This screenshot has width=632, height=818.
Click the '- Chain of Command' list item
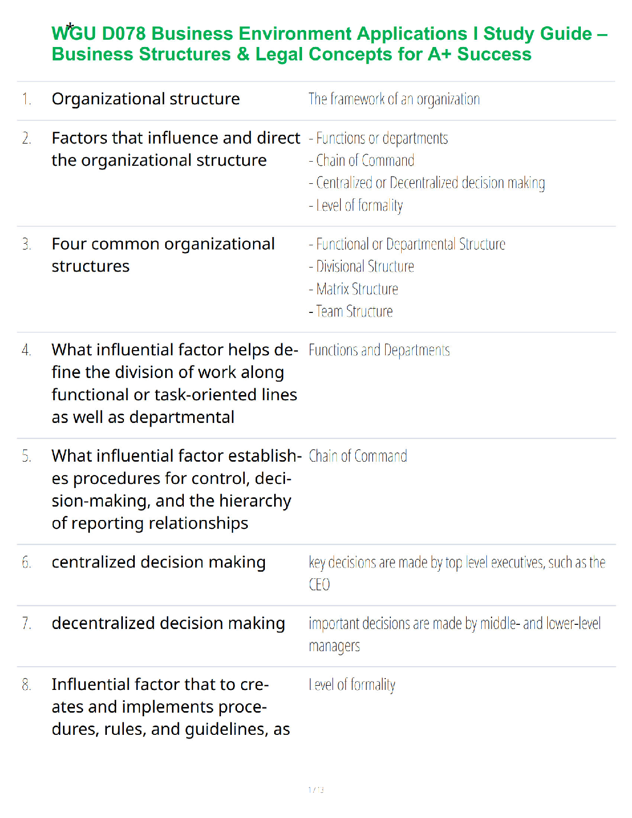[x=361, y=161]
